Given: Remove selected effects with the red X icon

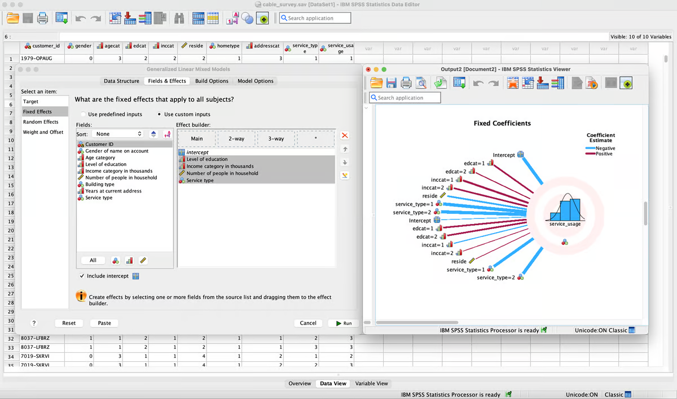Looking at the screenshot, I should [344, 135].
